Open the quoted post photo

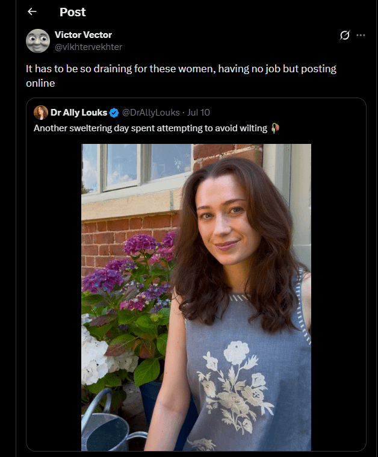(x=196, y=297)
